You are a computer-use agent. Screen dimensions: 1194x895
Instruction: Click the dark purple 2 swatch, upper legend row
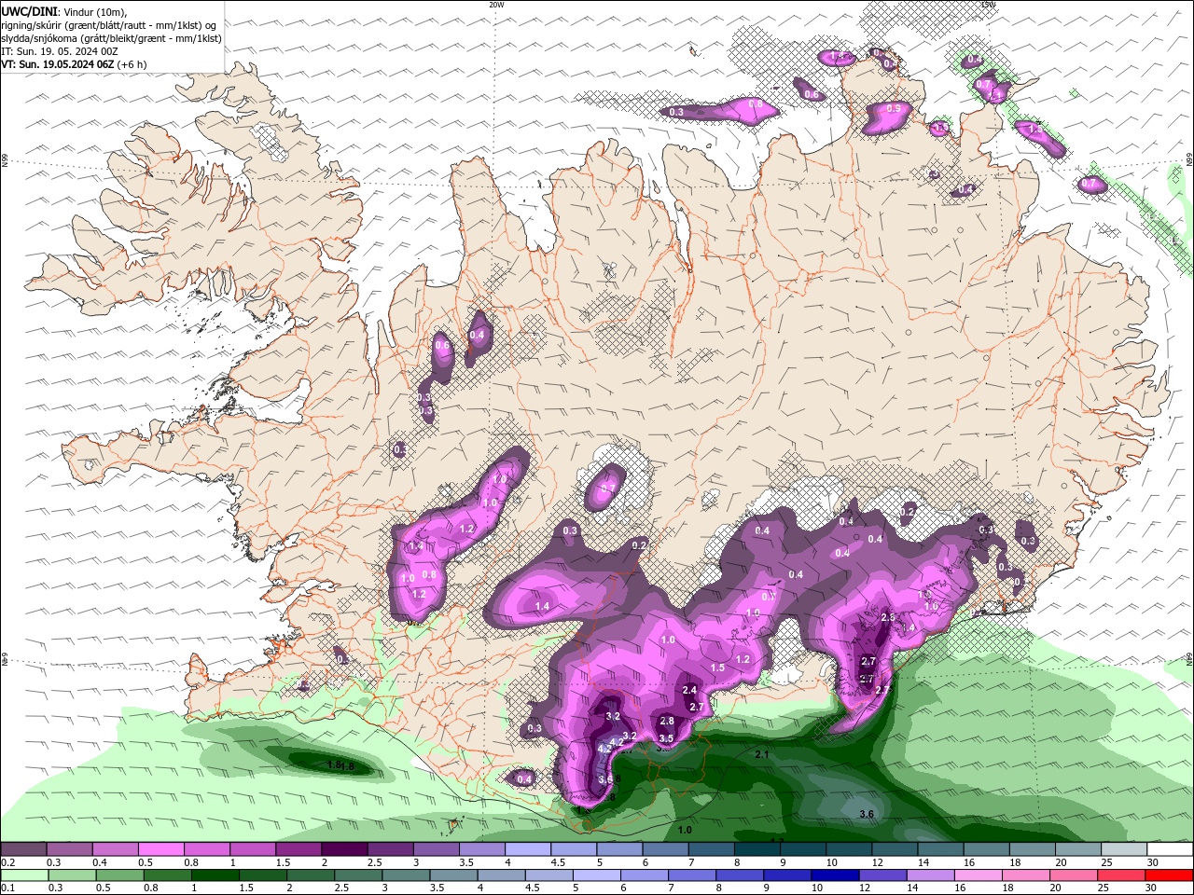coord(344,849)
